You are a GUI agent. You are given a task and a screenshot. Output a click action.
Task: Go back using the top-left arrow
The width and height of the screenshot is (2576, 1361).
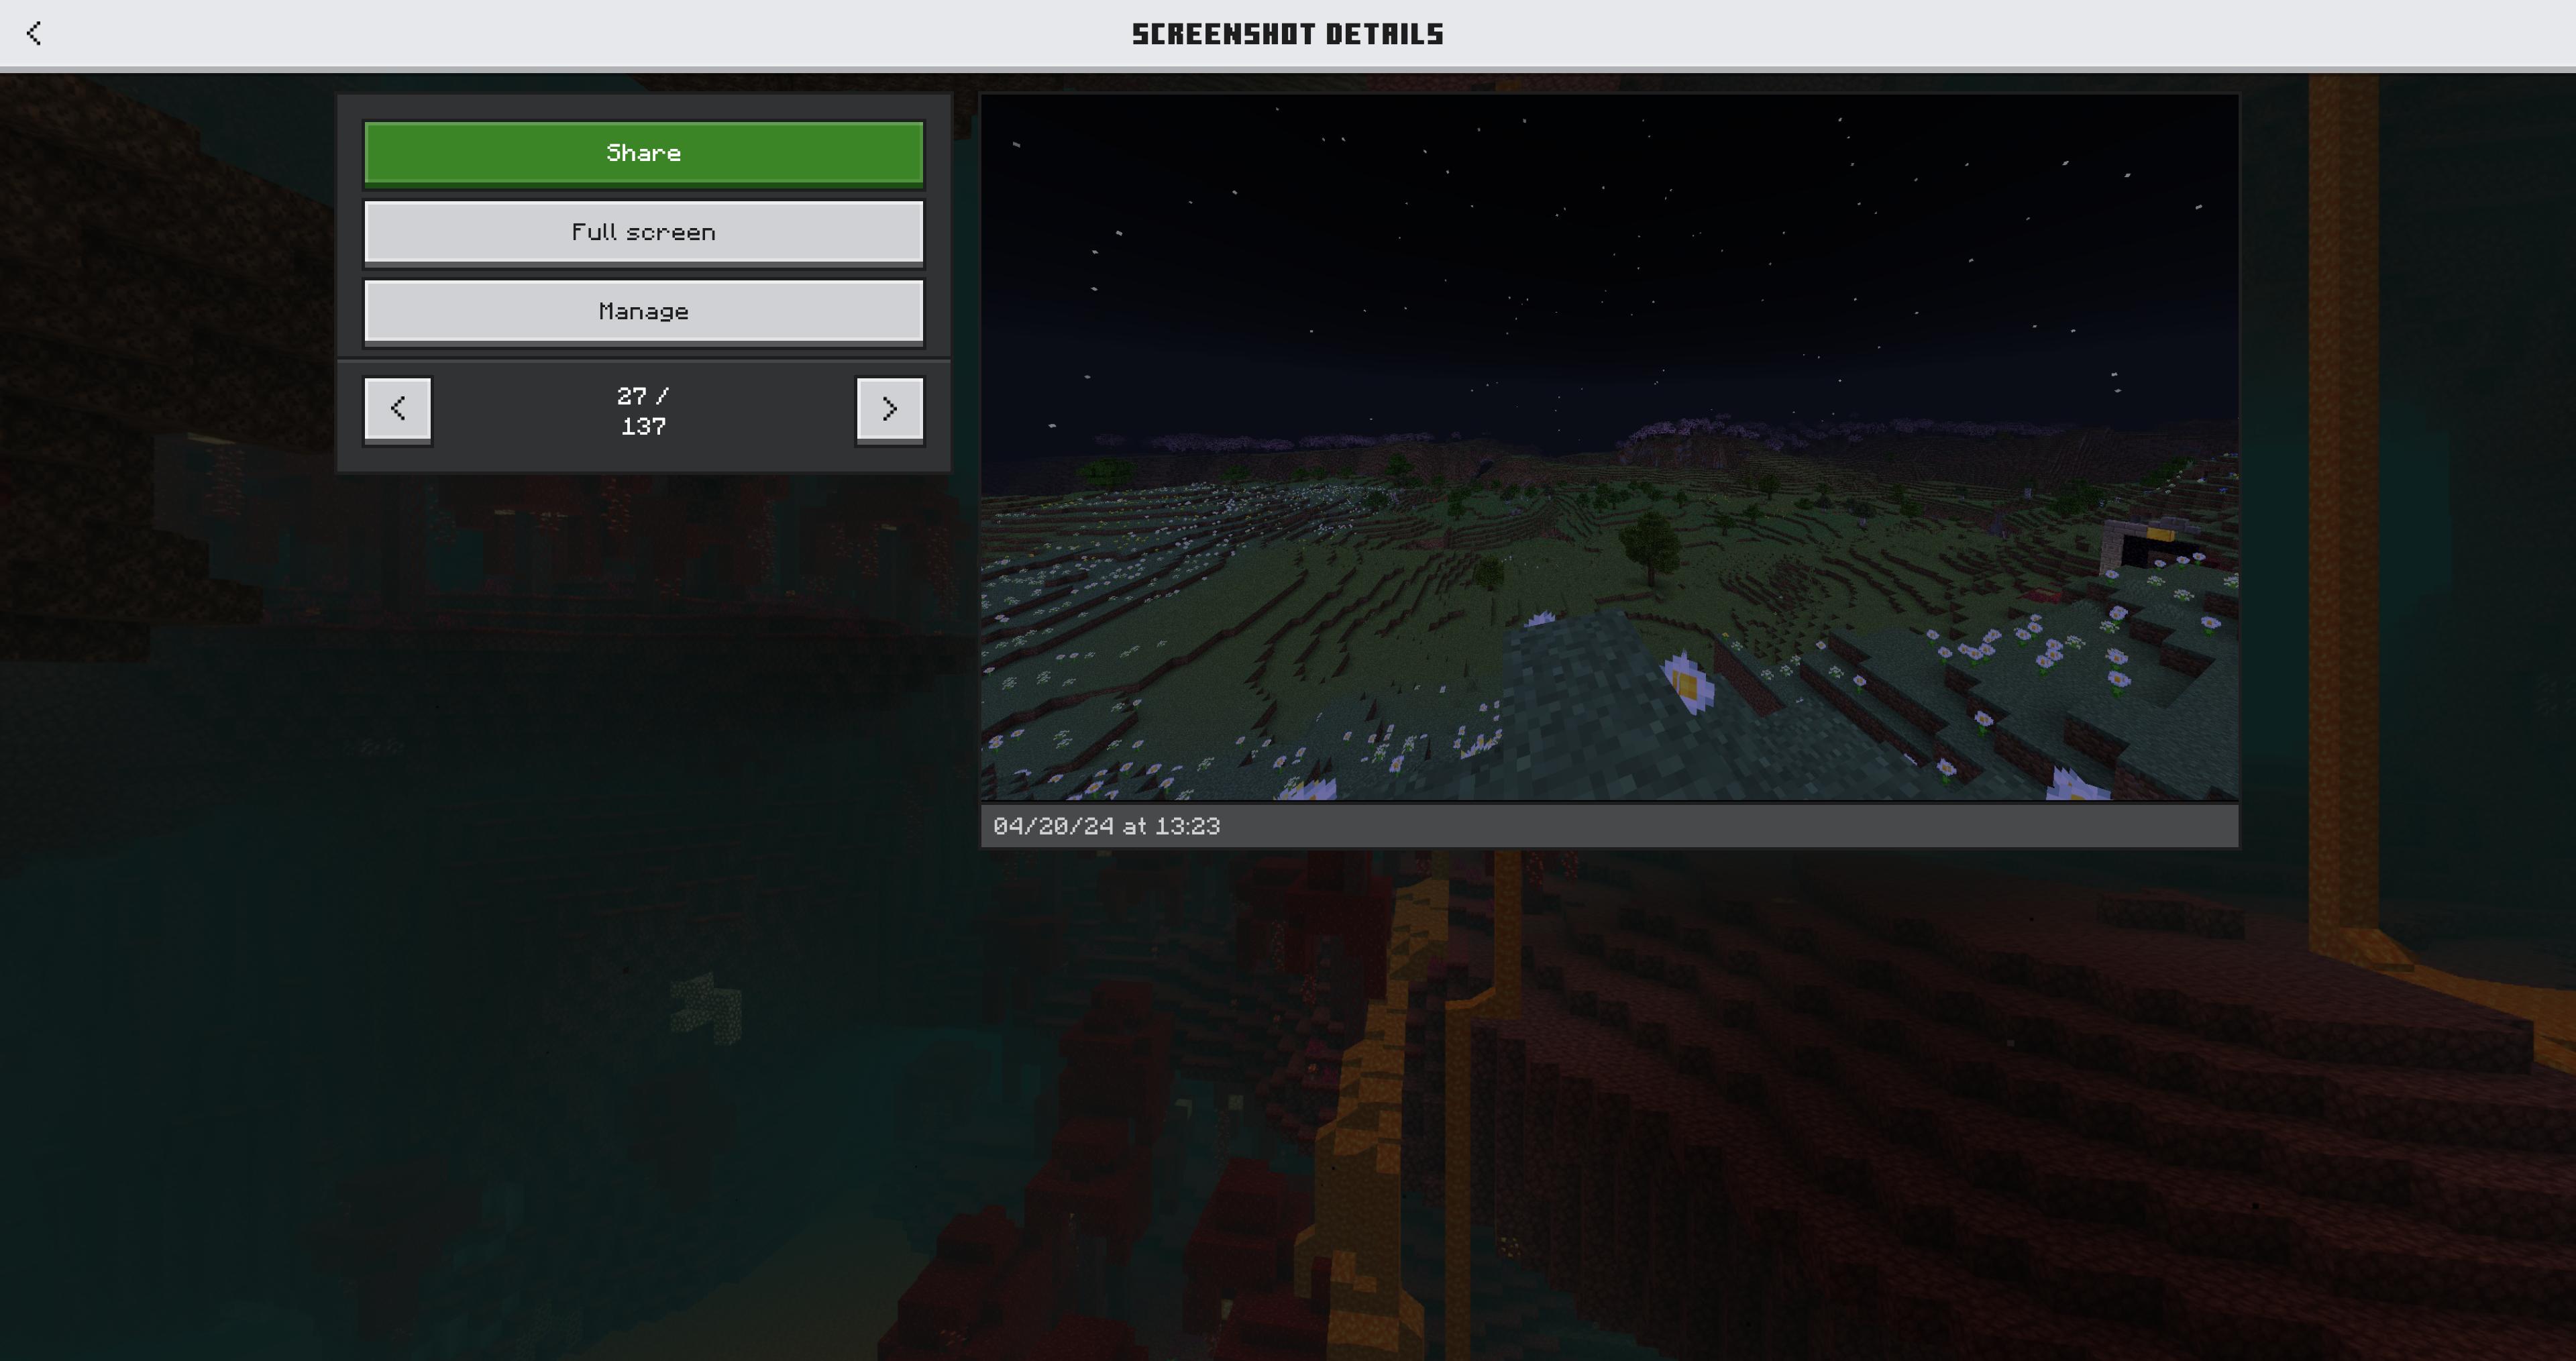pyautogui.click(x=34, y=33)
